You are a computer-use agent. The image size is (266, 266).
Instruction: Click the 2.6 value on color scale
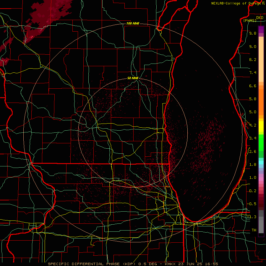[253, 152]
